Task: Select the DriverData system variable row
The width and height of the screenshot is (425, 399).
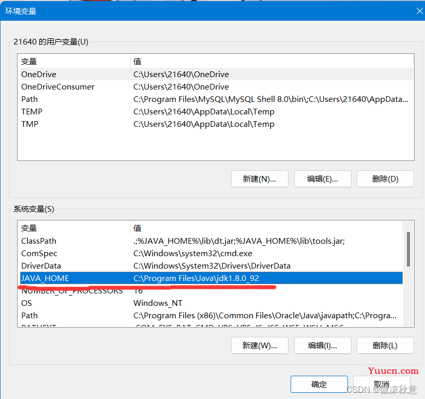Action: click(x=211, y=266)
